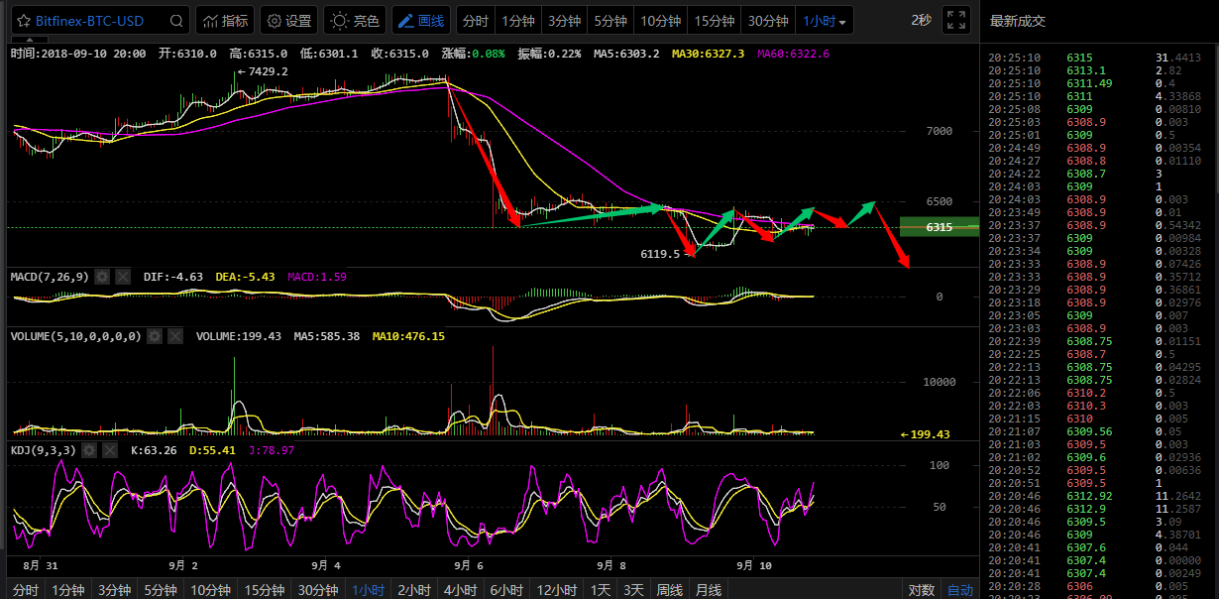This screenshot has height=599, width=1219.
Task: Toggle the 亮色 light theme
Action: click(x=355, y=21)
